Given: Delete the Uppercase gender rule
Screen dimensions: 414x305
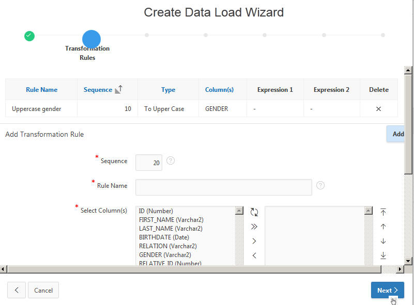Looking at the screenshot, I should 378,109.
